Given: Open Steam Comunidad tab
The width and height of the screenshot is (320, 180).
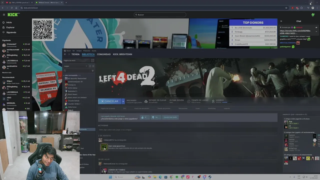Looking at the screenshot, I should (104, 54).
